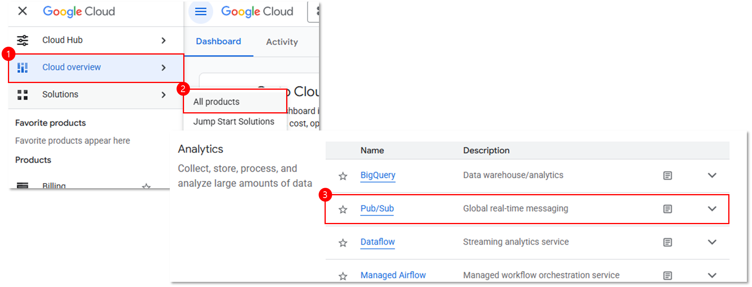This screenshot has height=287, width=752.
Task: Open the BigQuery documentation icon
Action: point(667,176)
